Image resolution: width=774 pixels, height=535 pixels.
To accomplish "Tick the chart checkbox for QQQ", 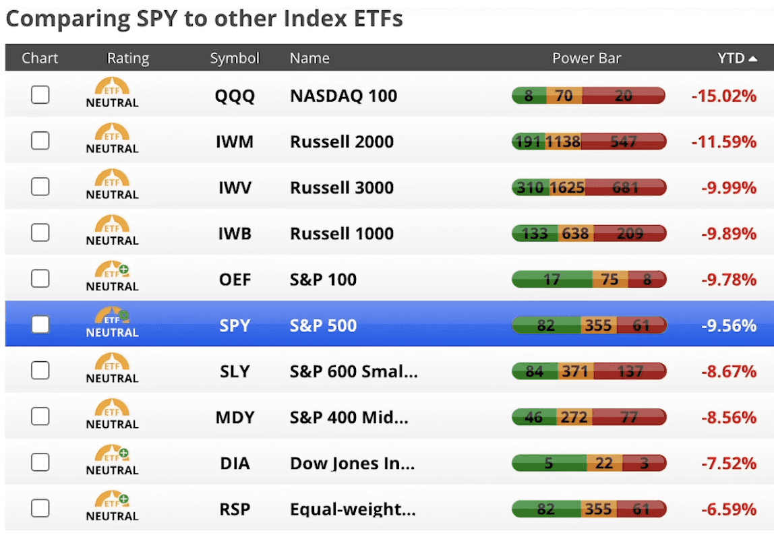I will 40,95.
